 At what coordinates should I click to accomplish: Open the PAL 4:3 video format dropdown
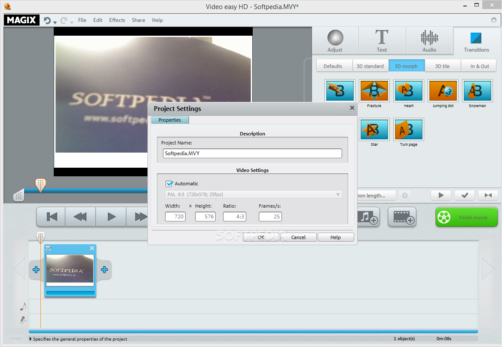pos(254,194)
